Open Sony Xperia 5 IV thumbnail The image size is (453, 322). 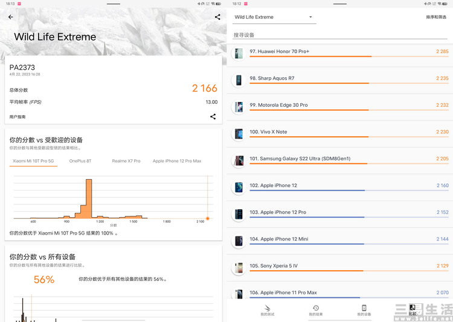239,268
